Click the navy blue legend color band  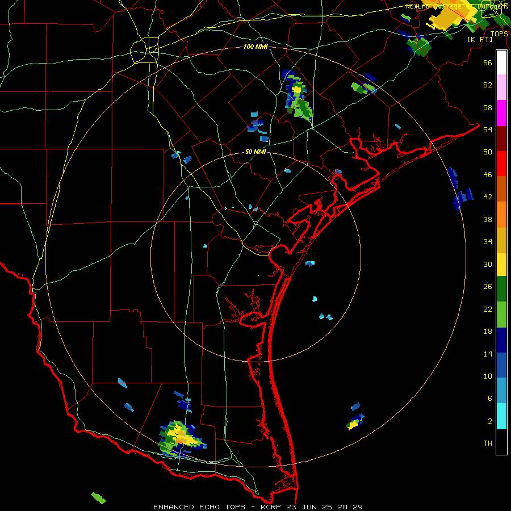click(x=501, y=340)
